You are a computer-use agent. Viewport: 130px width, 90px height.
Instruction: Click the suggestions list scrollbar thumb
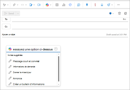(59, 69)
